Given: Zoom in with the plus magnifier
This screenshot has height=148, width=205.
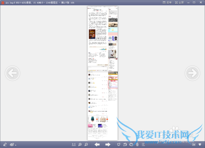Looking at the screenshot, I should [x=80, y=144].
